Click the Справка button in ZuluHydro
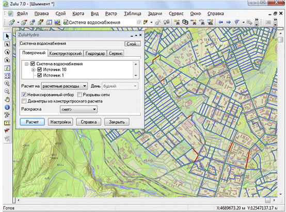The width and height of the screenshot is (286, 212). [x=89, y=122]
